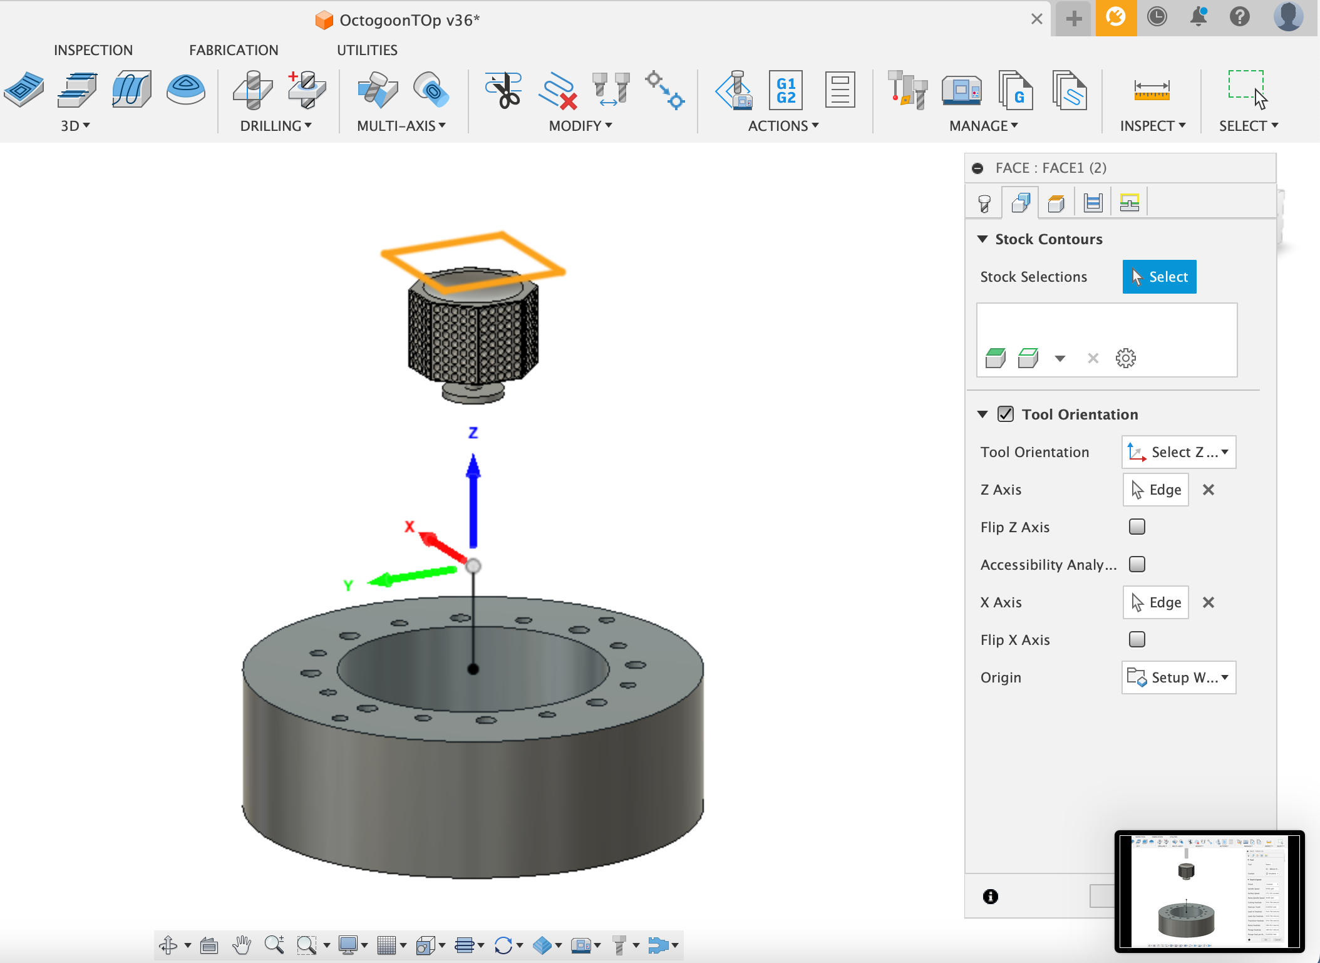This screenshot has height=963, width=1320.
Task: Switch to the Heights tab in the FACE dialog
Action: coord(1057,203)
